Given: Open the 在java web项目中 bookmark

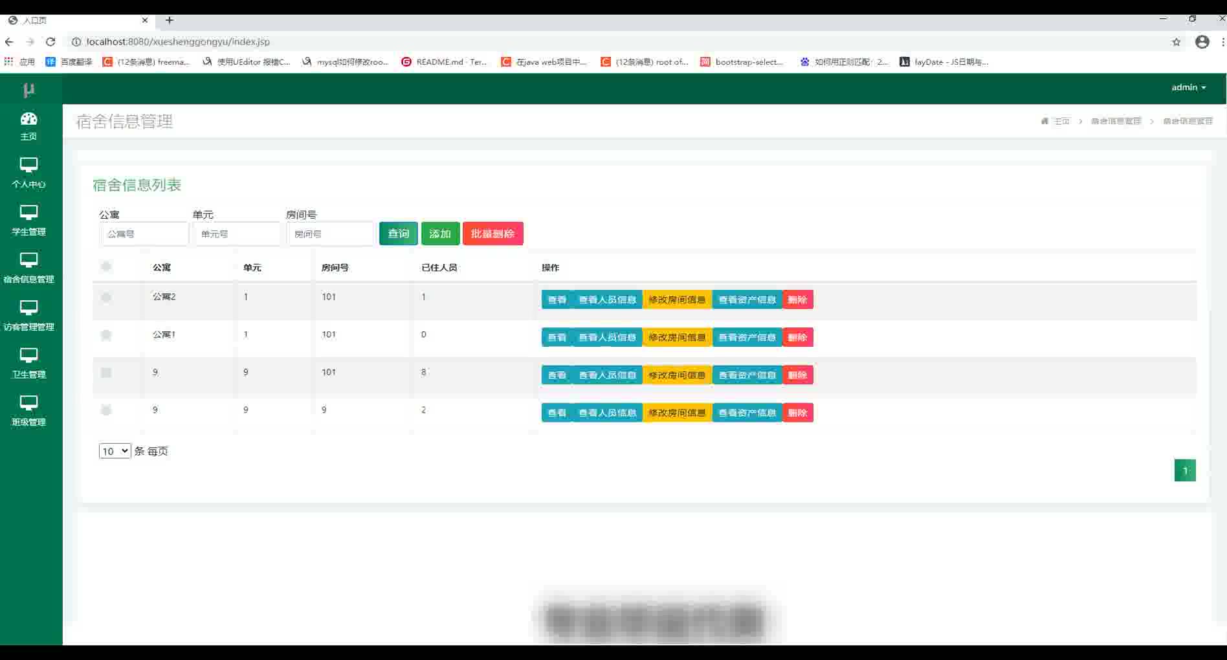Looking at the screenshot, I should click(x=544, y=61).
